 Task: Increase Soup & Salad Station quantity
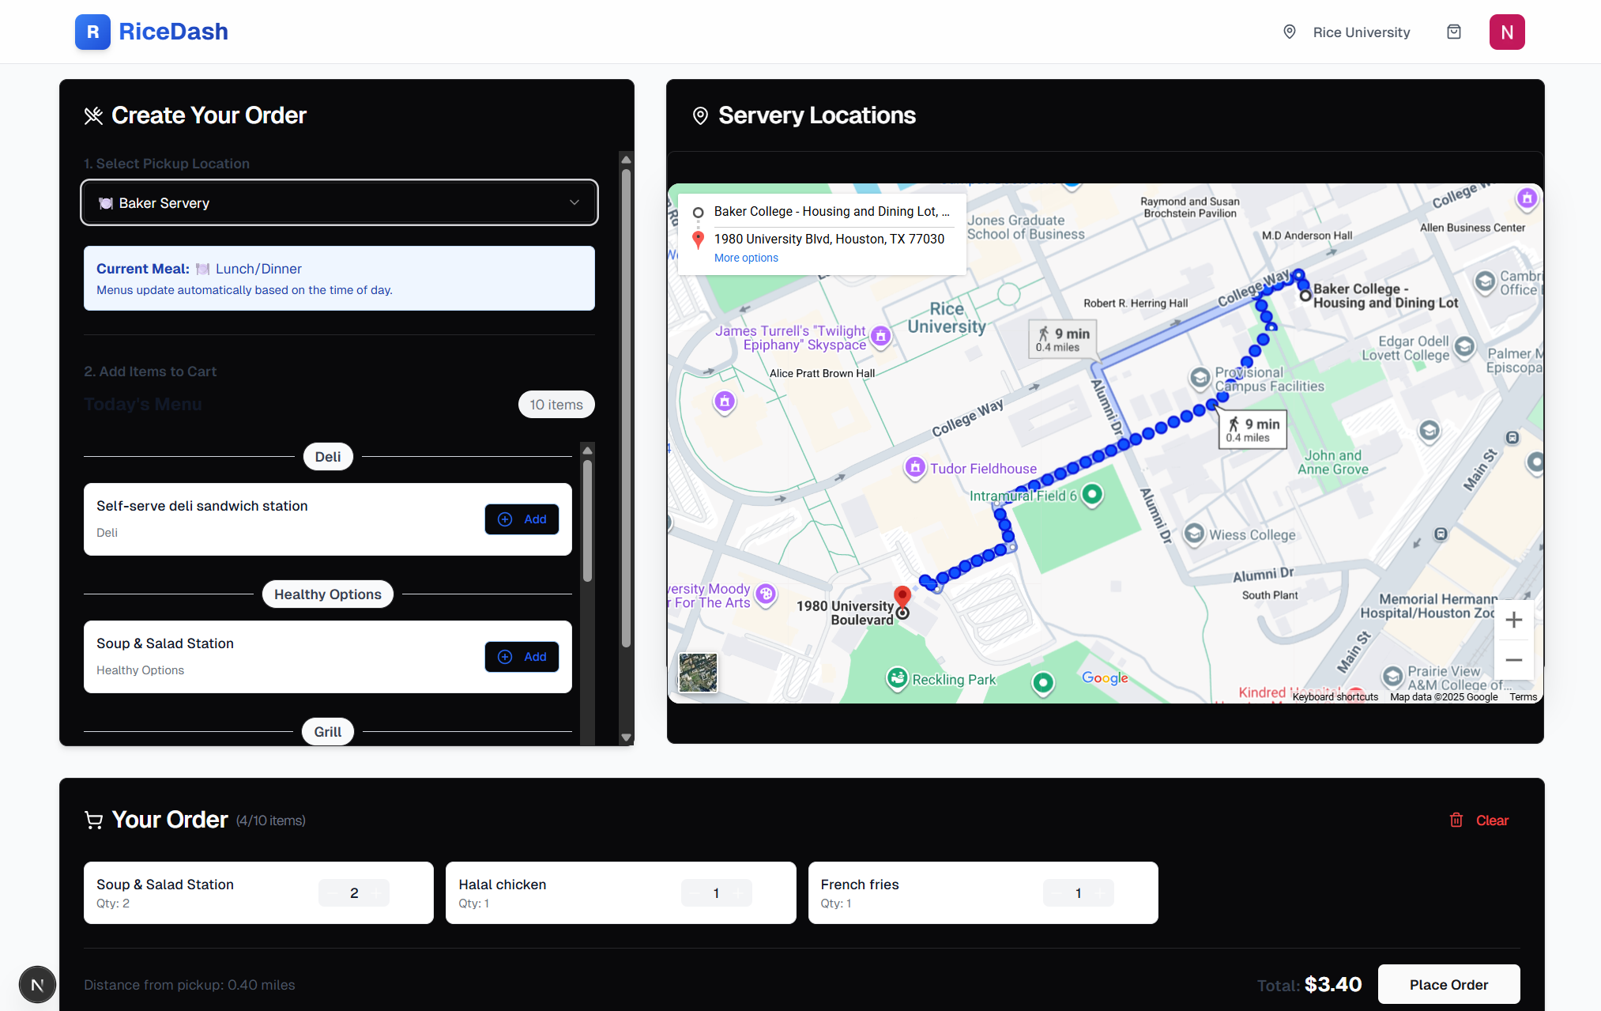(377, 893)
